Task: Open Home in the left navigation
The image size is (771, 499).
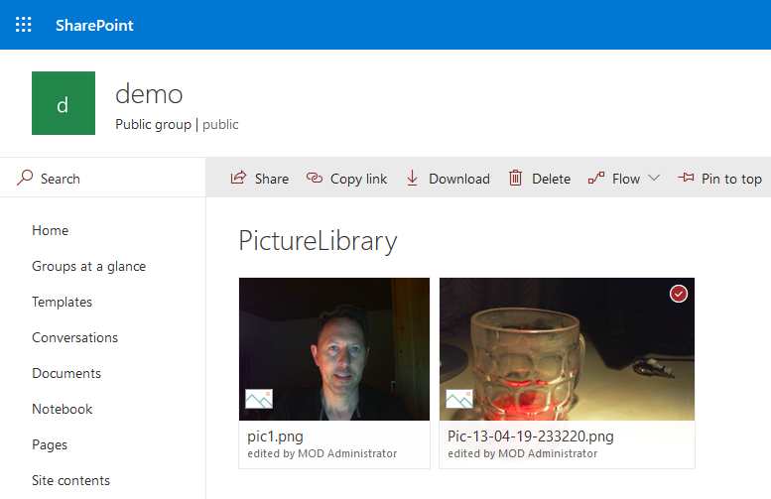Action: pyautogui.click(x=51, y=230)
